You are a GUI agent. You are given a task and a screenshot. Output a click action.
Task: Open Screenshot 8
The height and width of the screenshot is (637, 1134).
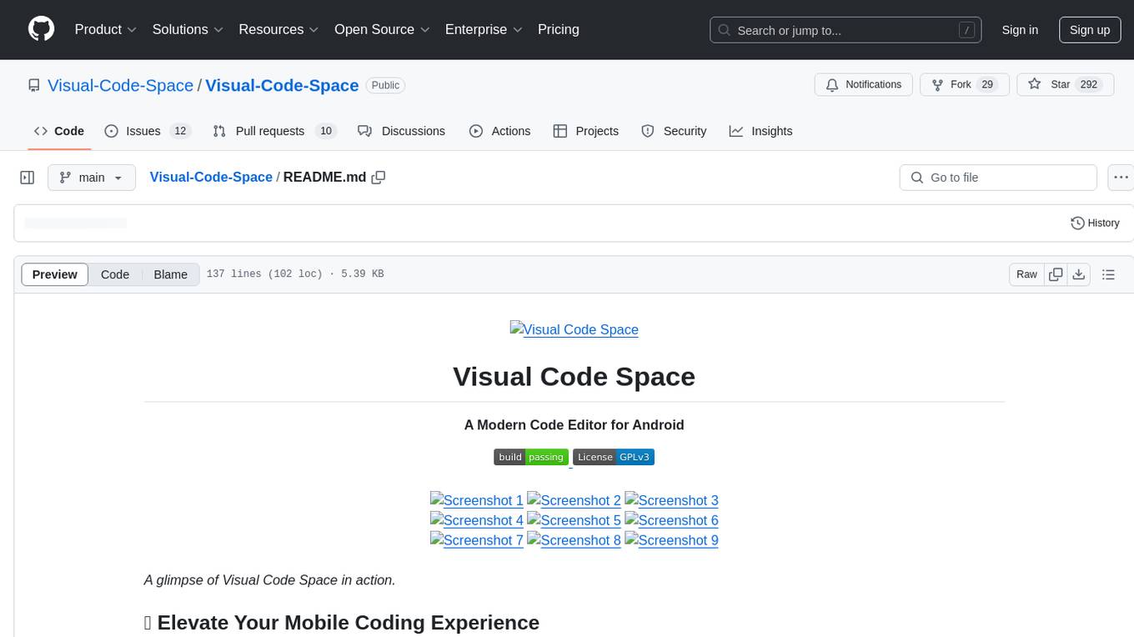(575, 540)
